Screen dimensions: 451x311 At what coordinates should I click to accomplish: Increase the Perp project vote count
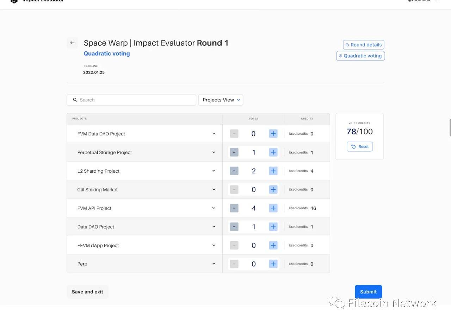coord(273,264)
